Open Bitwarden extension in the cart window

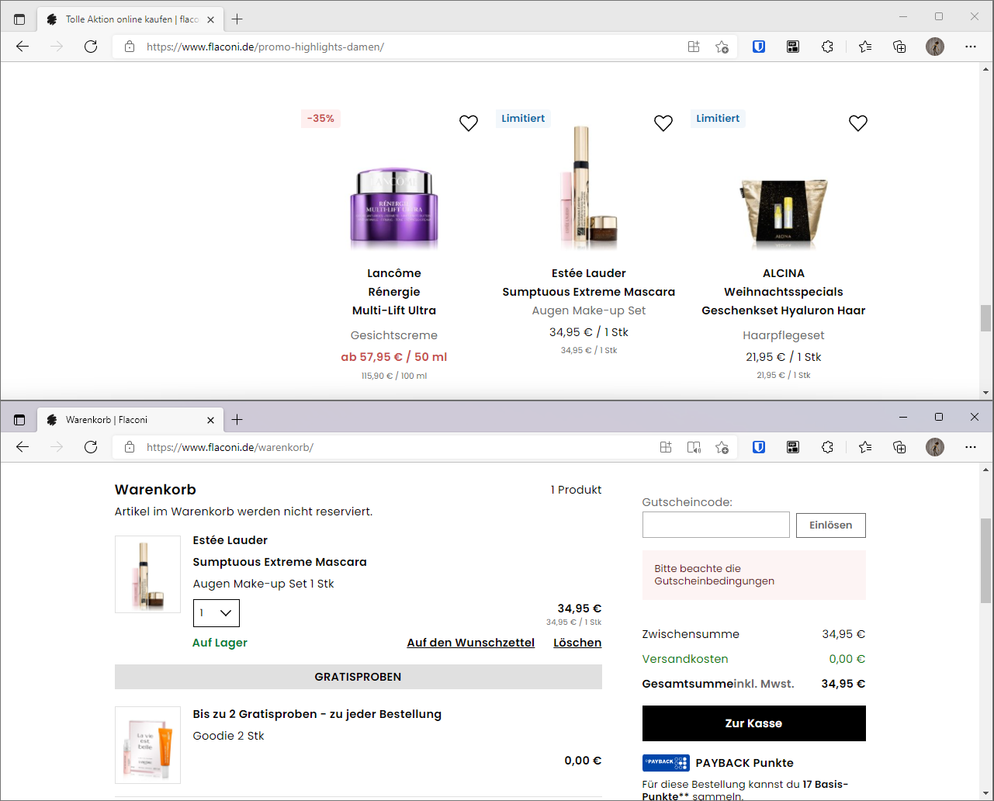click(759, 447)
